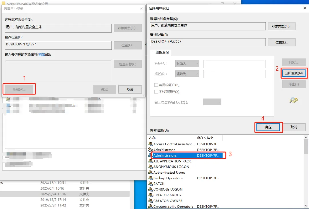Image resolution: width=309 pixels, height=209 pixels.
Task: Select Authenticated Users row
Action: (185, 172)
